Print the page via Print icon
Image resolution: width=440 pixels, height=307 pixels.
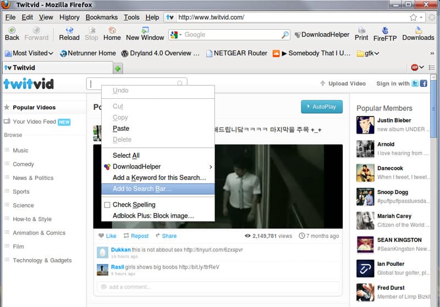(x=362, y=30)
